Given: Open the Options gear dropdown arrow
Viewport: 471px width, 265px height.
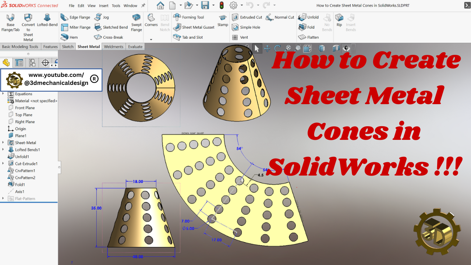Looking at the screenshot, I should pyautogui.click(x=241, y=6).
